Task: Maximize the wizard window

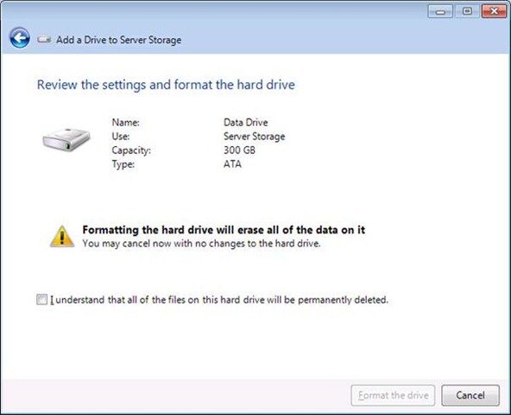Action: pos(467,11)
